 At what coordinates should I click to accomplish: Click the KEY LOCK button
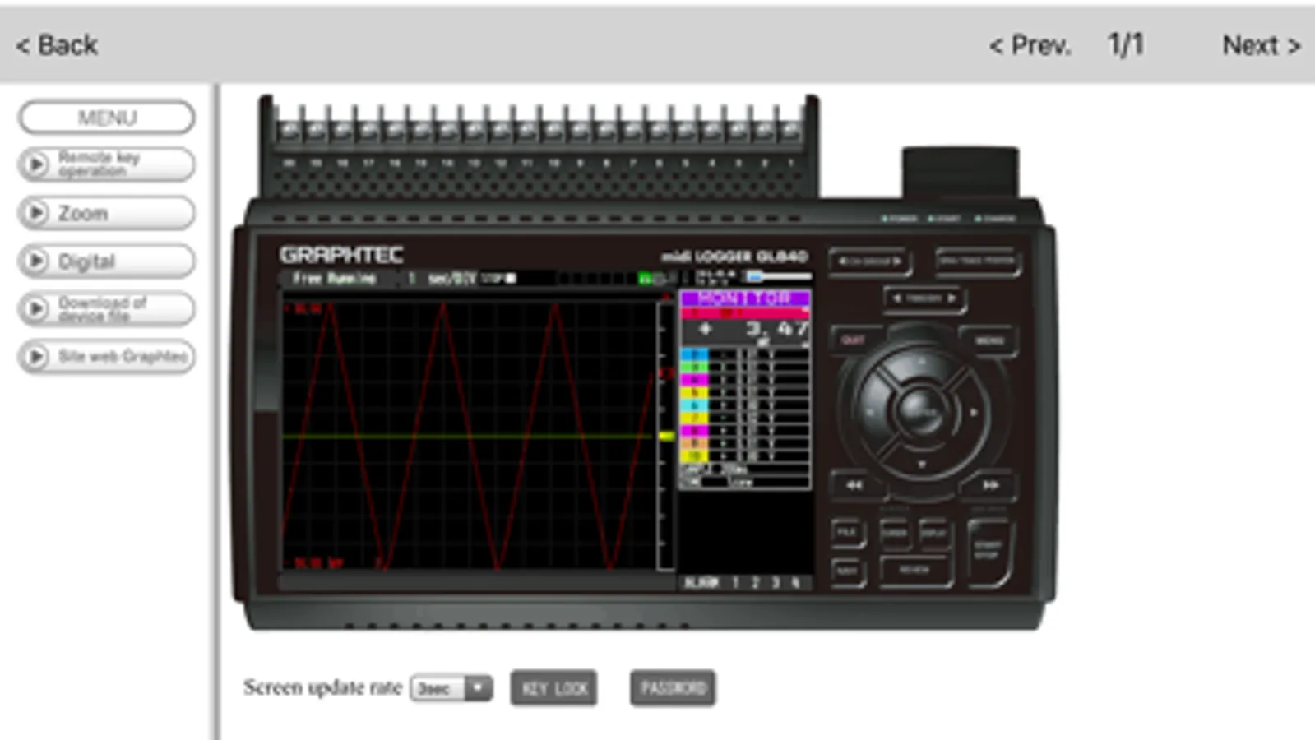[x=554, y=688]
